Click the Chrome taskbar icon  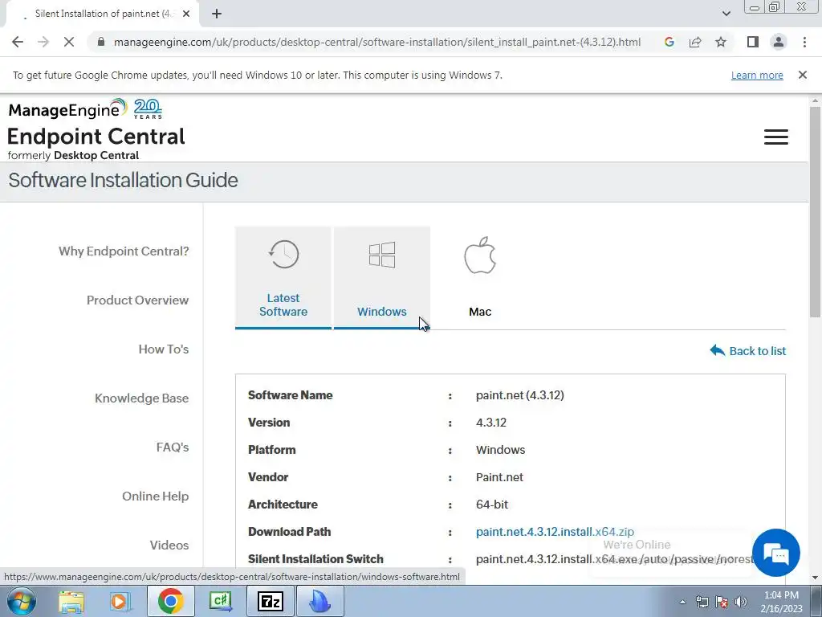click(x=170, y=601)
